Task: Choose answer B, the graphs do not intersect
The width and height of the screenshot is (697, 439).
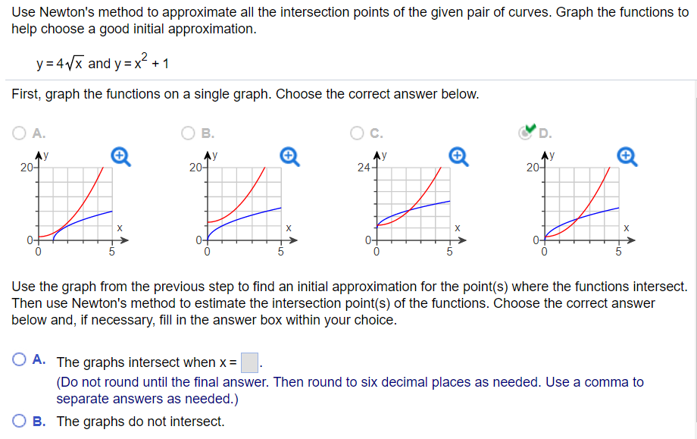Action: pyautogui.click(x=18, y=421)
